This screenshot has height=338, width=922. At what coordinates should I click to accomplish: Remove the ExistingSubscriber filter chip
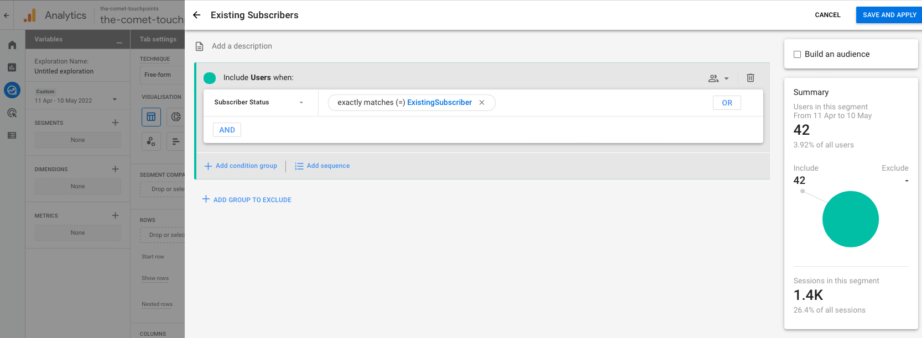[x=482, y=103]
